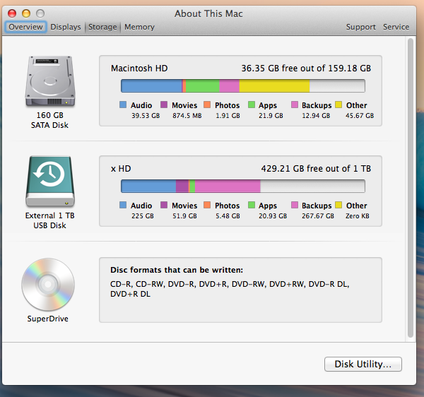Viewport: 424px width, 397px height.
Task: Click the x HD storage usage bar
Action: tap(243, 186)
